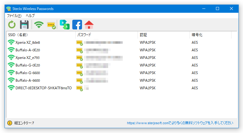
Task: Click 総エントリー:7 status text
Action: pos(24,123)
